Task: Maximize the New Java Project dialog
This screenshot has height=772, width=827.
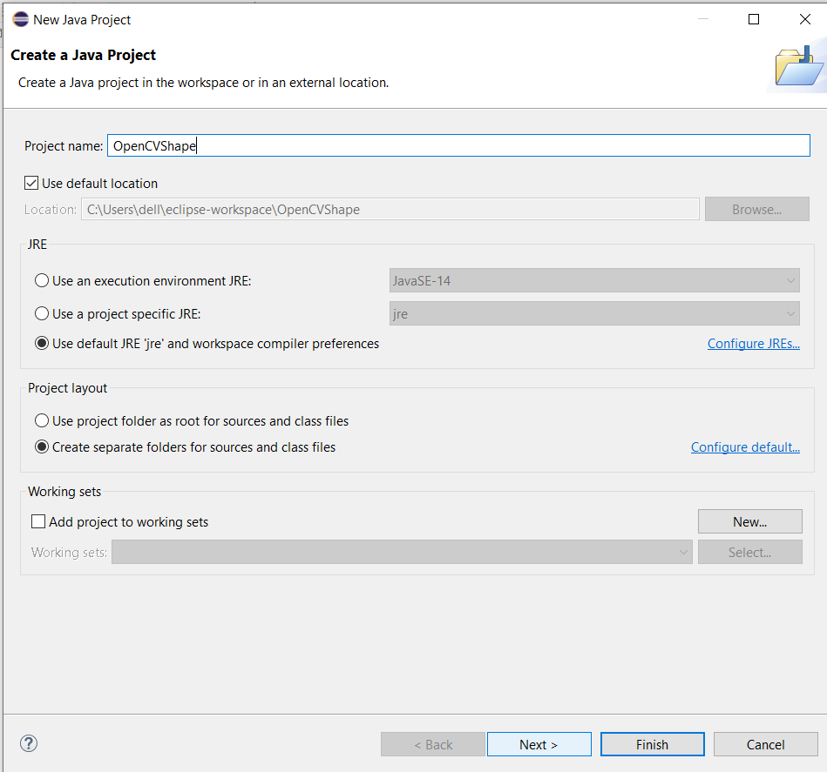Action: click(754, 19)
